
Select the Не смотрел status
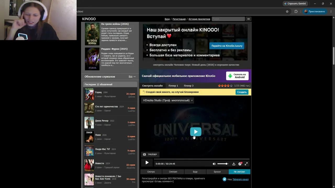coord(239,172)
